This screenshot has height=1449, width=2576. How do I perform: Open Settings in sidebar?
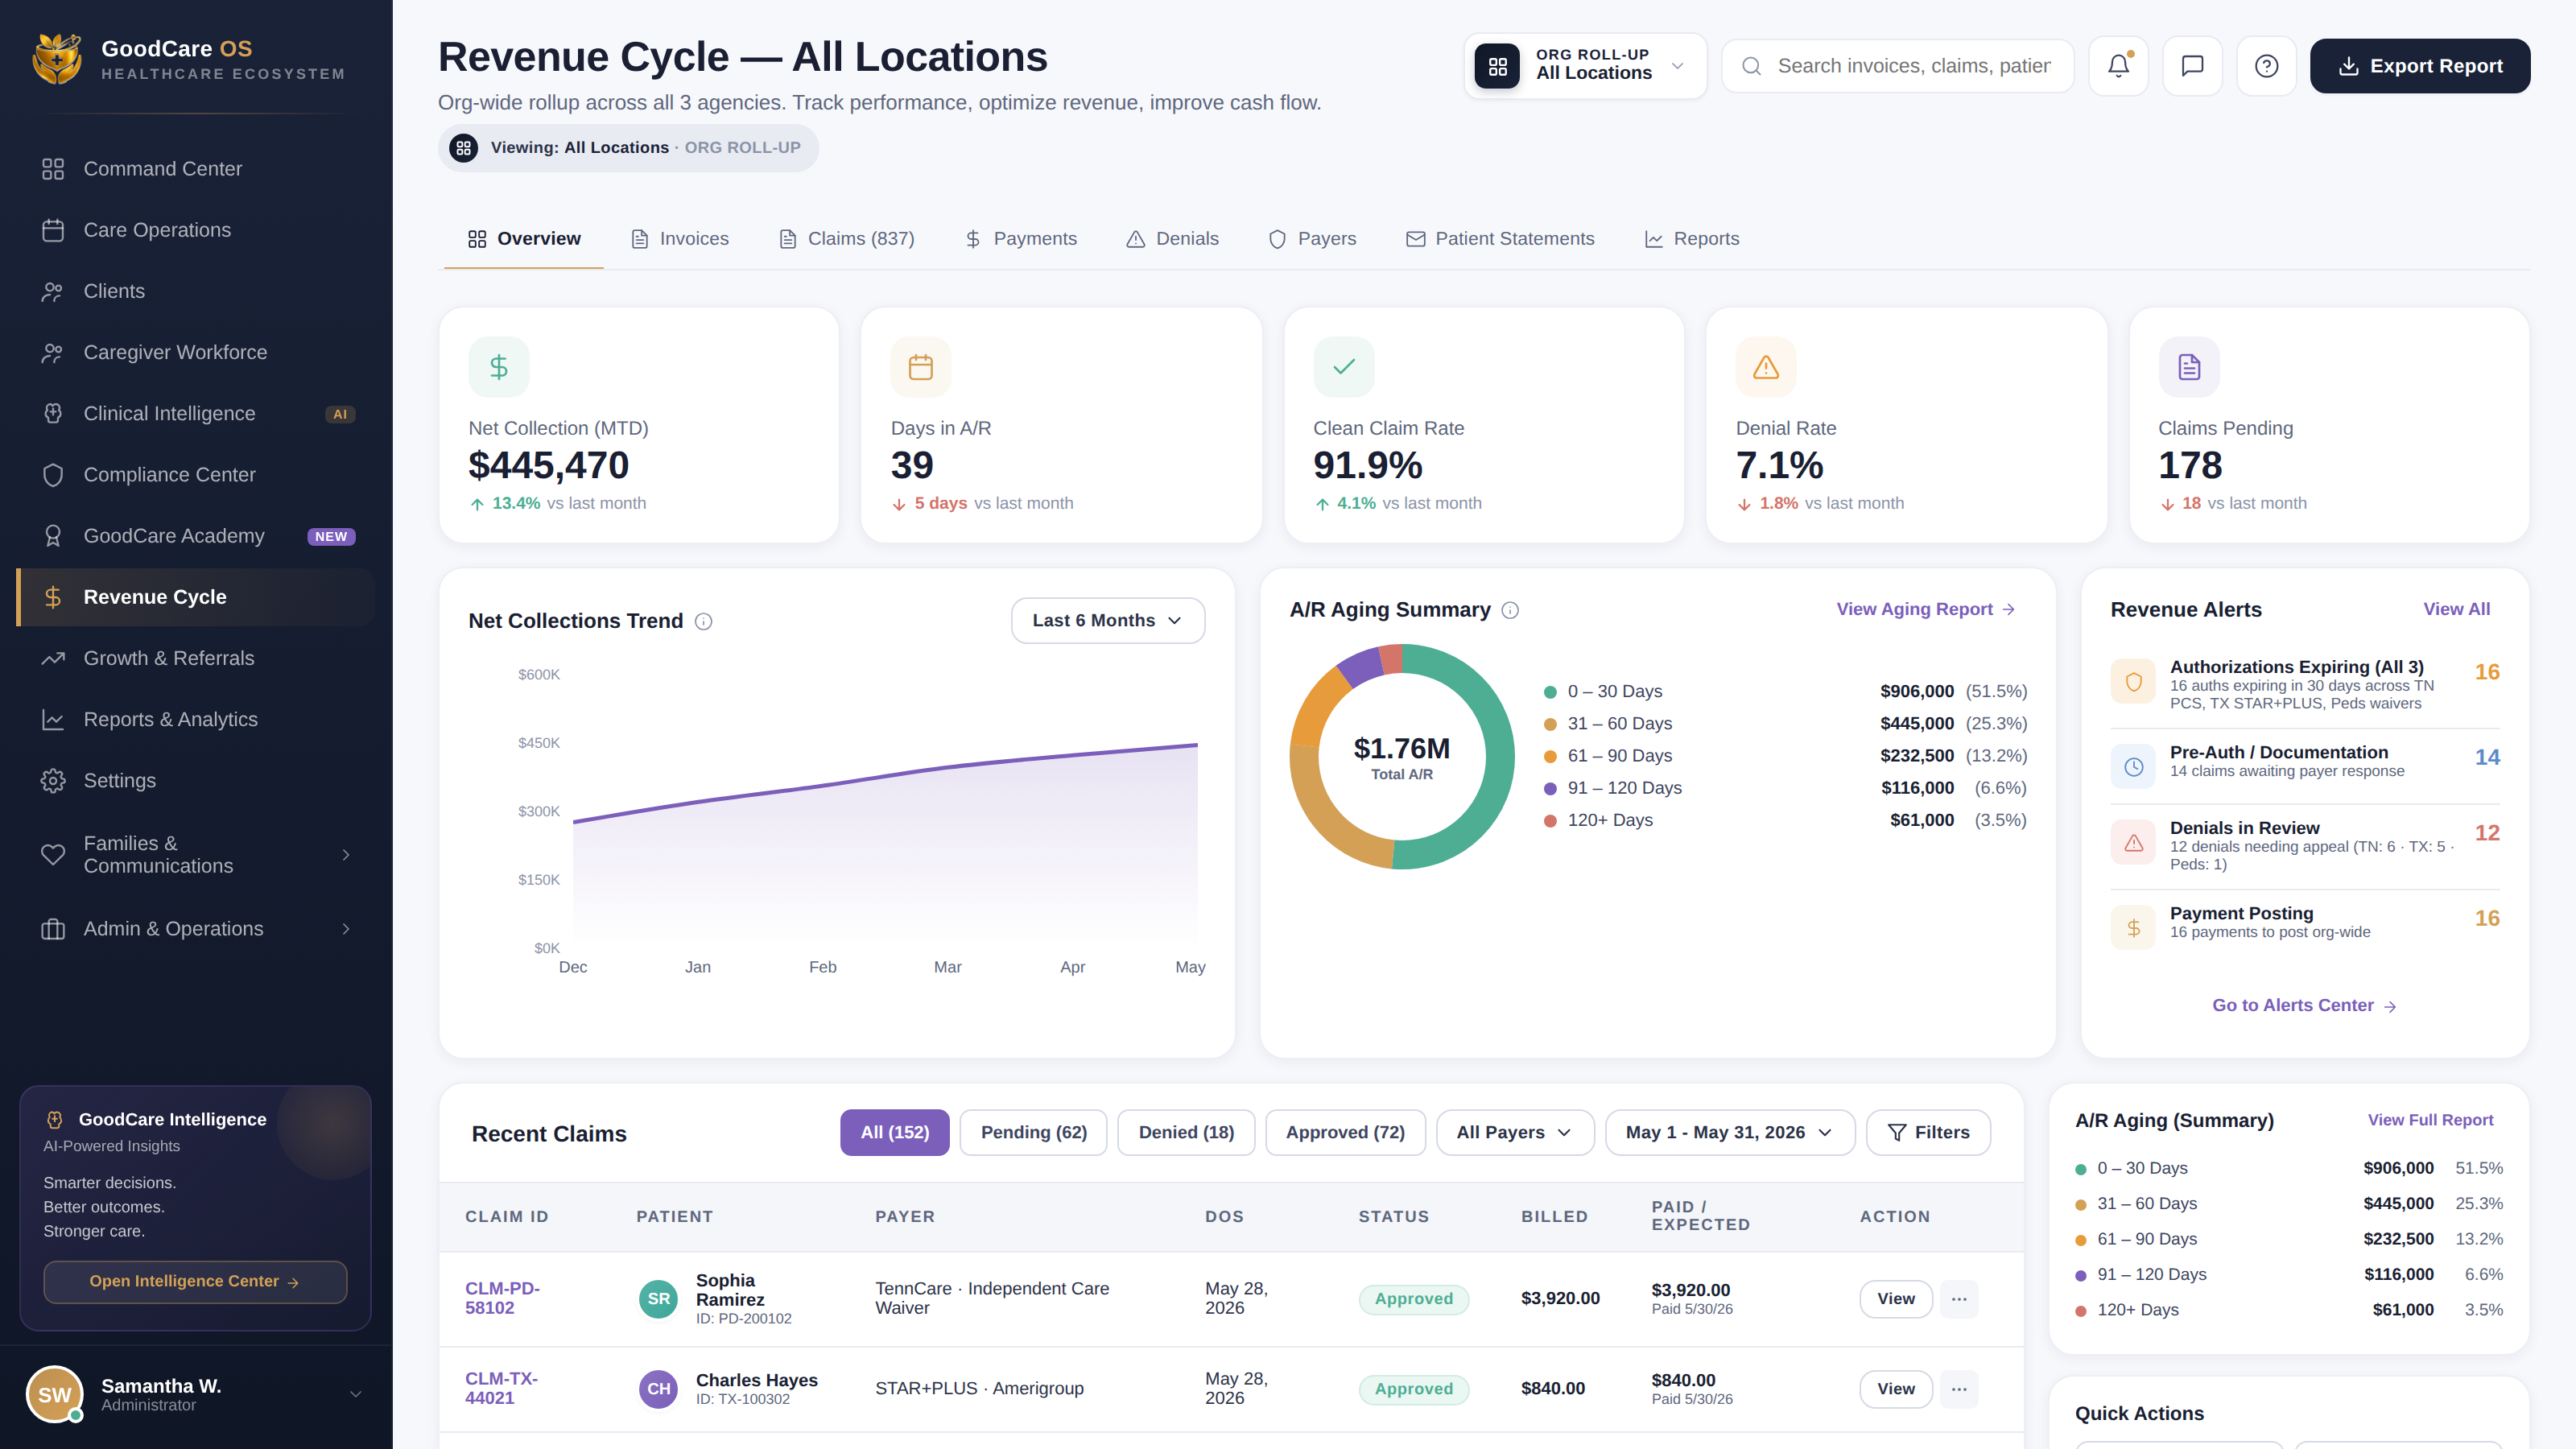[x=196, y=781]
